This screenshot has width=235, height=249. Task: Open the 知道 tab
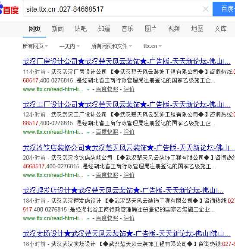pyautogui.click(x=104, y=29)
